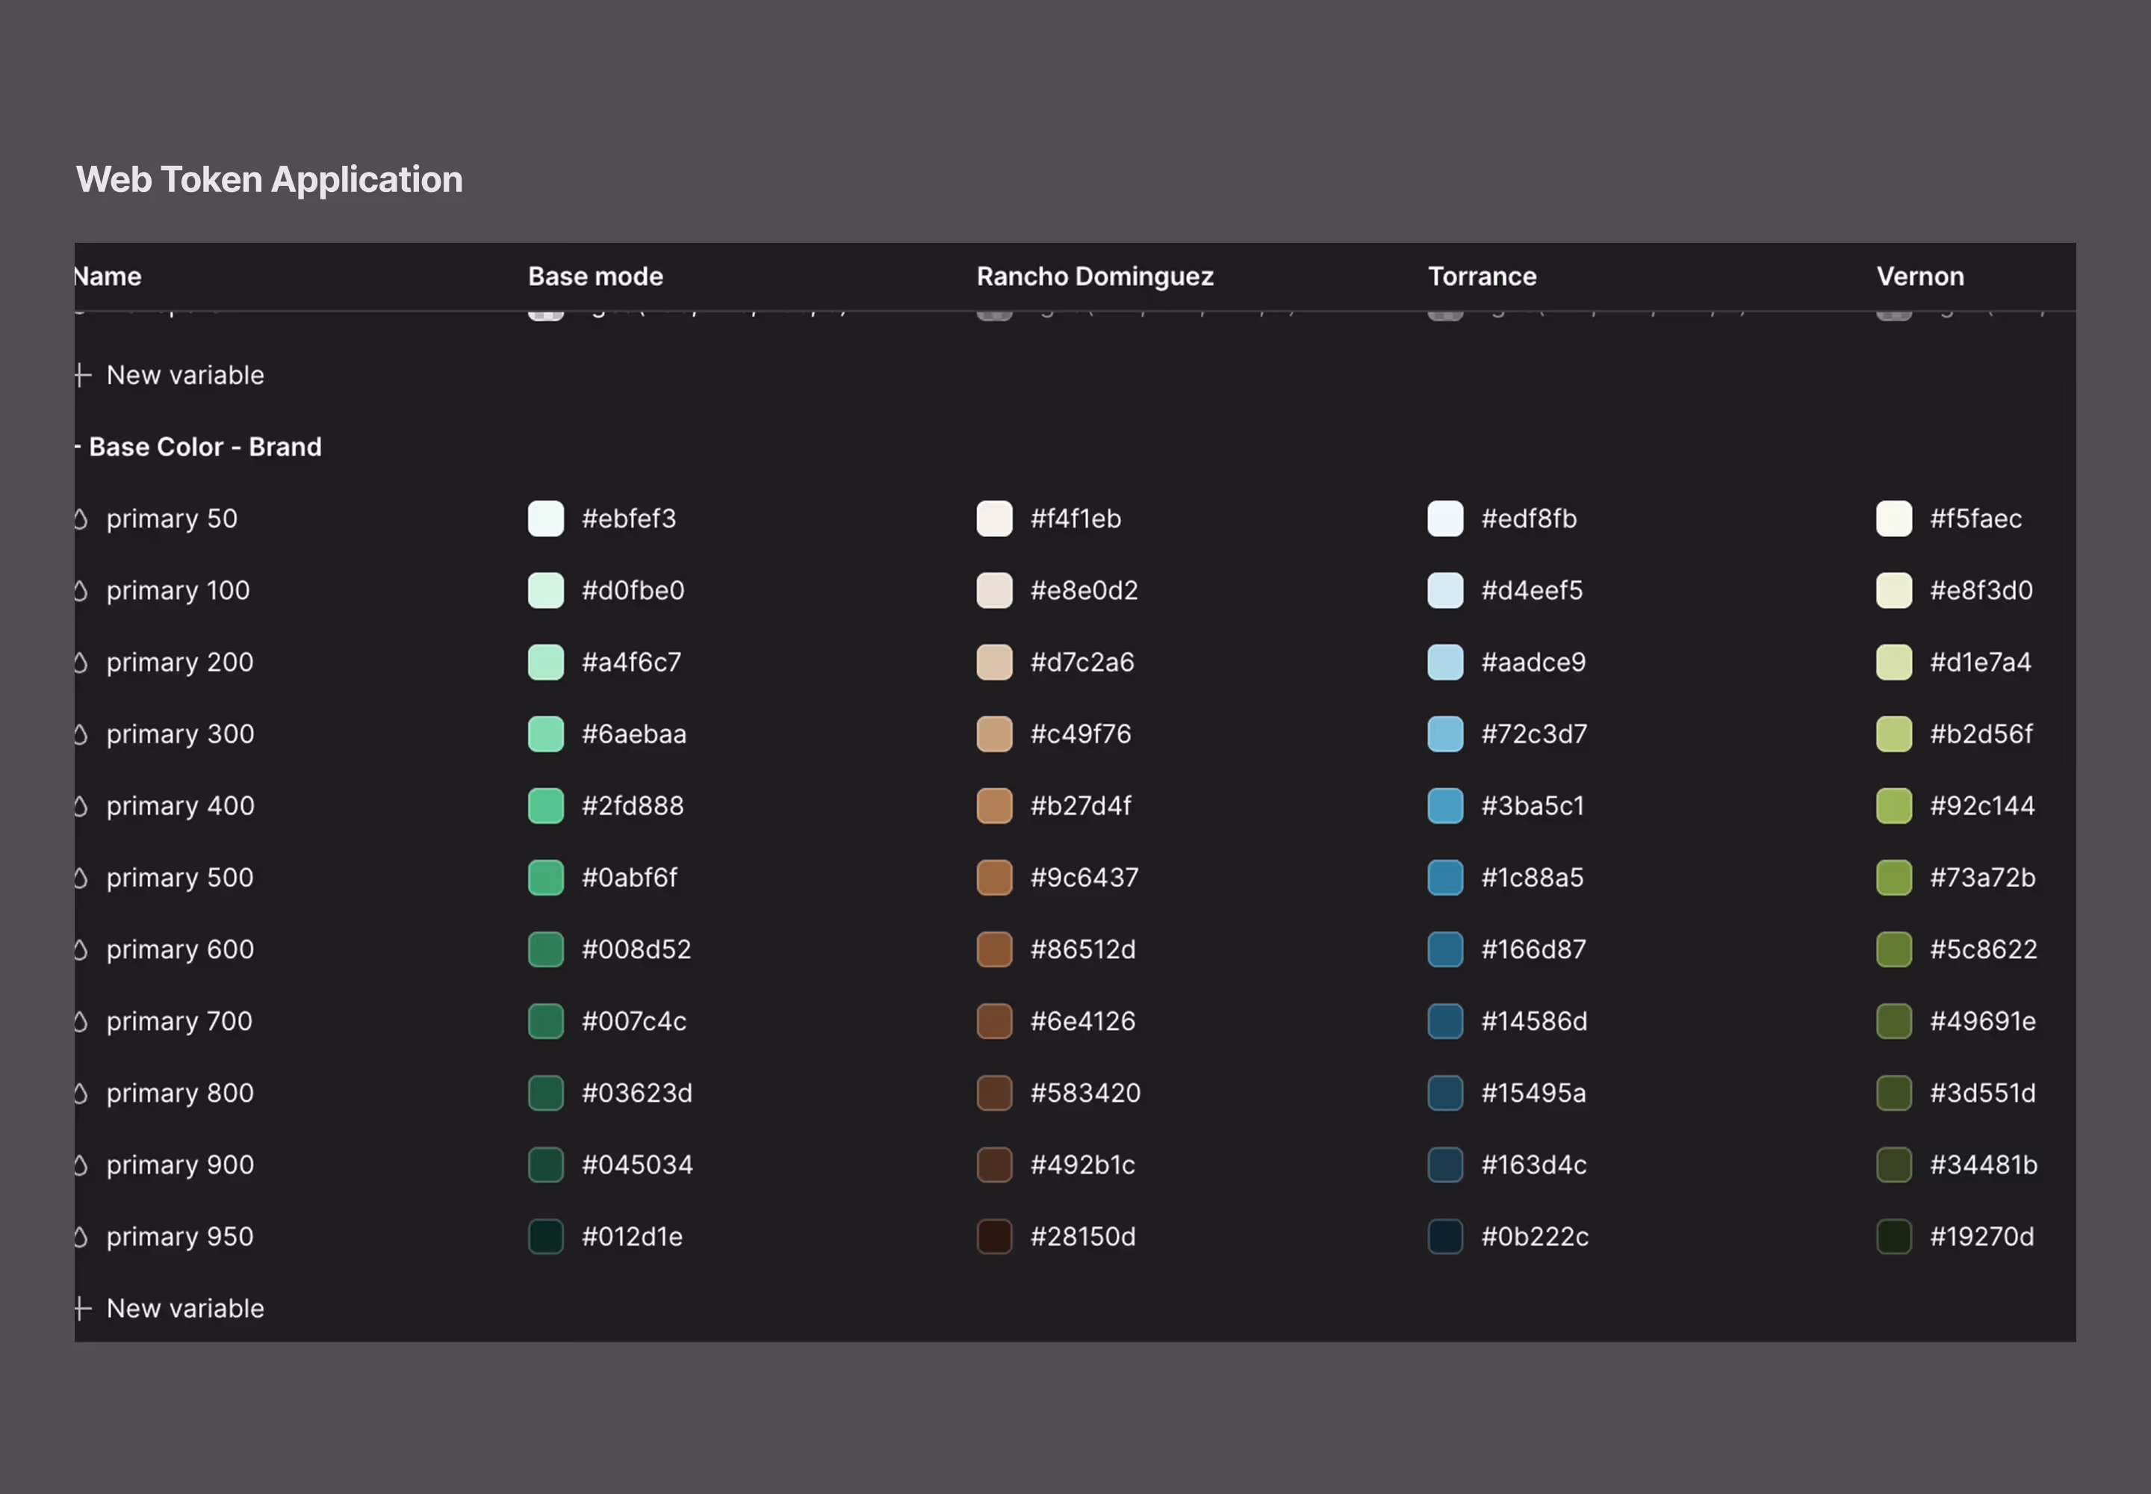2151x1494 pixels.
Task: Open Base mode swatch for primary 50
Action: pyautogui.click(x=546, y=518)
